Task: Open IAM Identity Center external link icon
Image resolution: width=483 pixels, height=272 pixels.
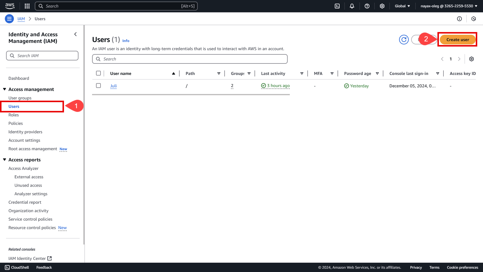Action: coord(50,258)
